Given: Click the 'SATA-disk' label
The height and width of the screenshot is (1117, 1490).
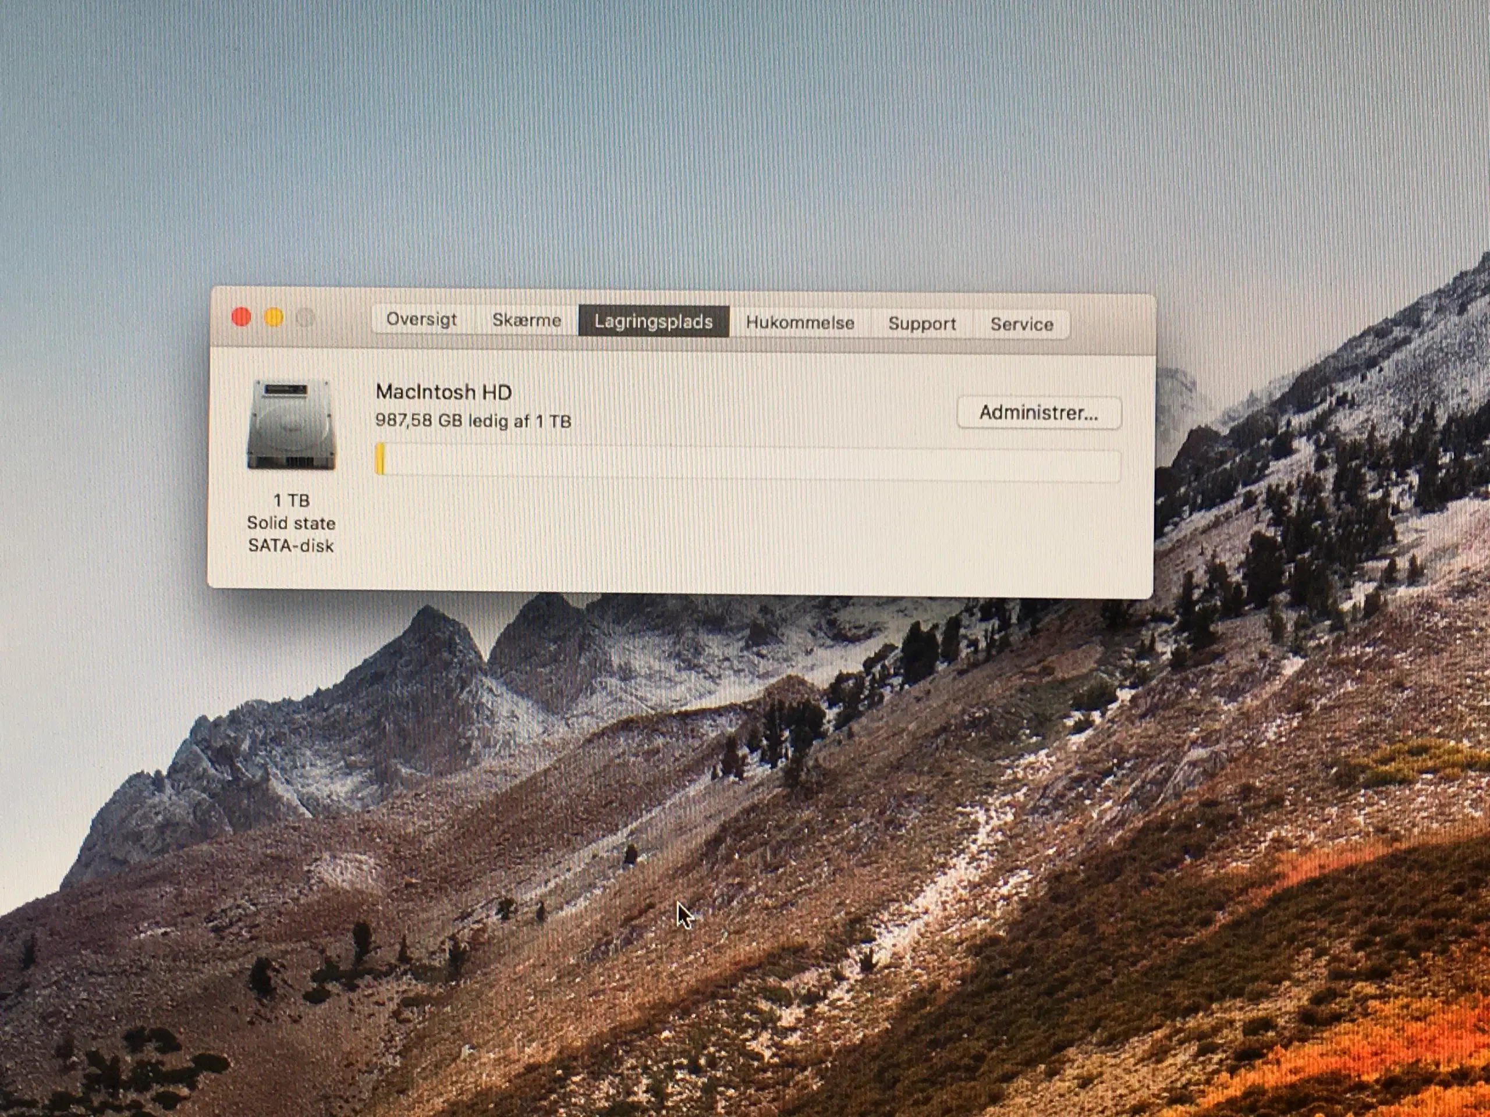Looking at the screenshot, I should click(291, 545).
